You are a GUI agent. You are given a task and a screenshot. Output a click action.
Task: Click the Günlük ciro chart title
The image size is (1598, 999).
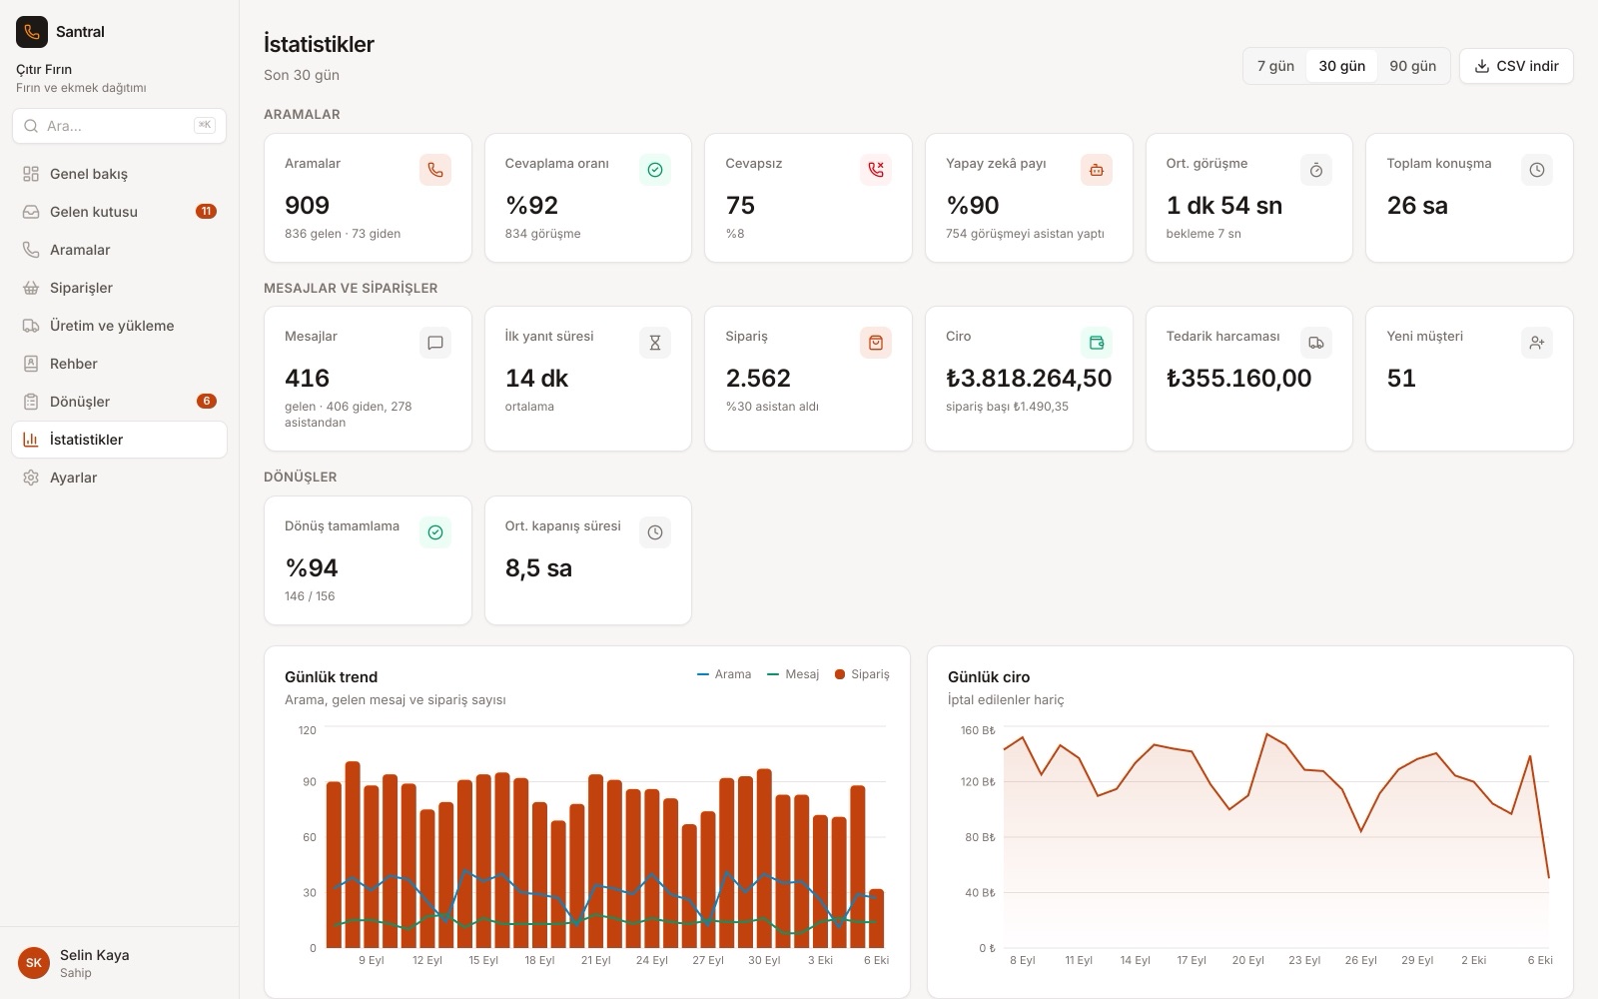click(x=989, y=677)
